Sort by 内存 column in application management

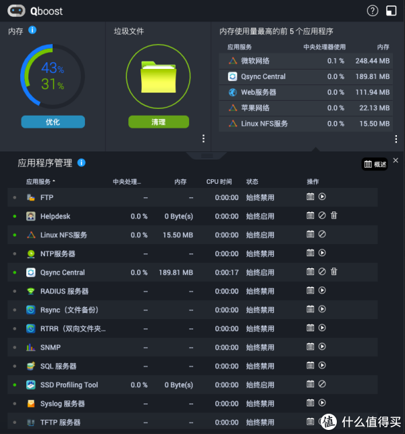[180, 182]
